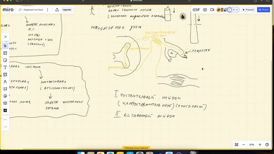
Task: Click the muscle drawing on the board
Action: pyautogui.click(x=178, y=81)
